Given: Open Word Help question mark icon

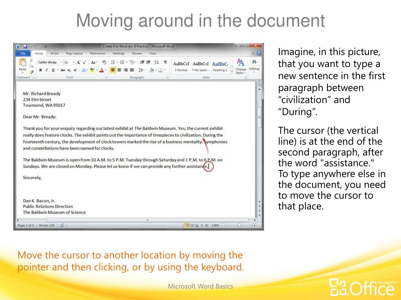Looking at the screenshot, I should click(x=259, y=53).
